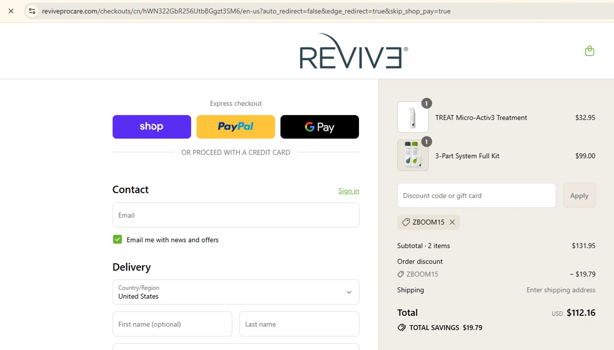The height and width of the screenshot is (350, 614).
Task: Click the First name (optional) field
Action: pos(172,324)
